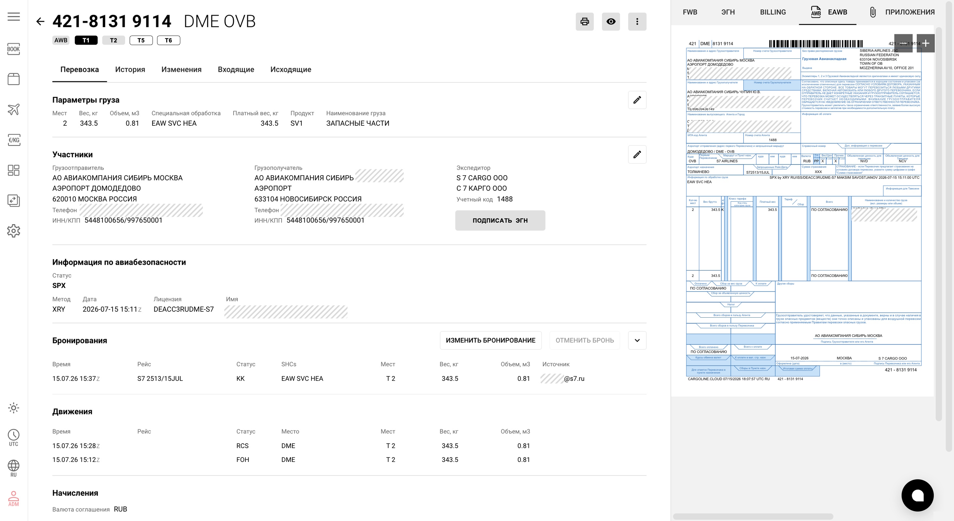Click the forwarder account code 1488

pyautogui.click(x=505, y=199)
